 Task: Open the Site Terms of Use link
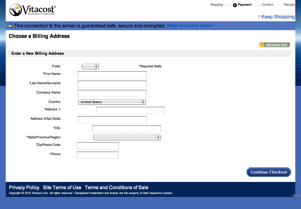pos(62,187)
